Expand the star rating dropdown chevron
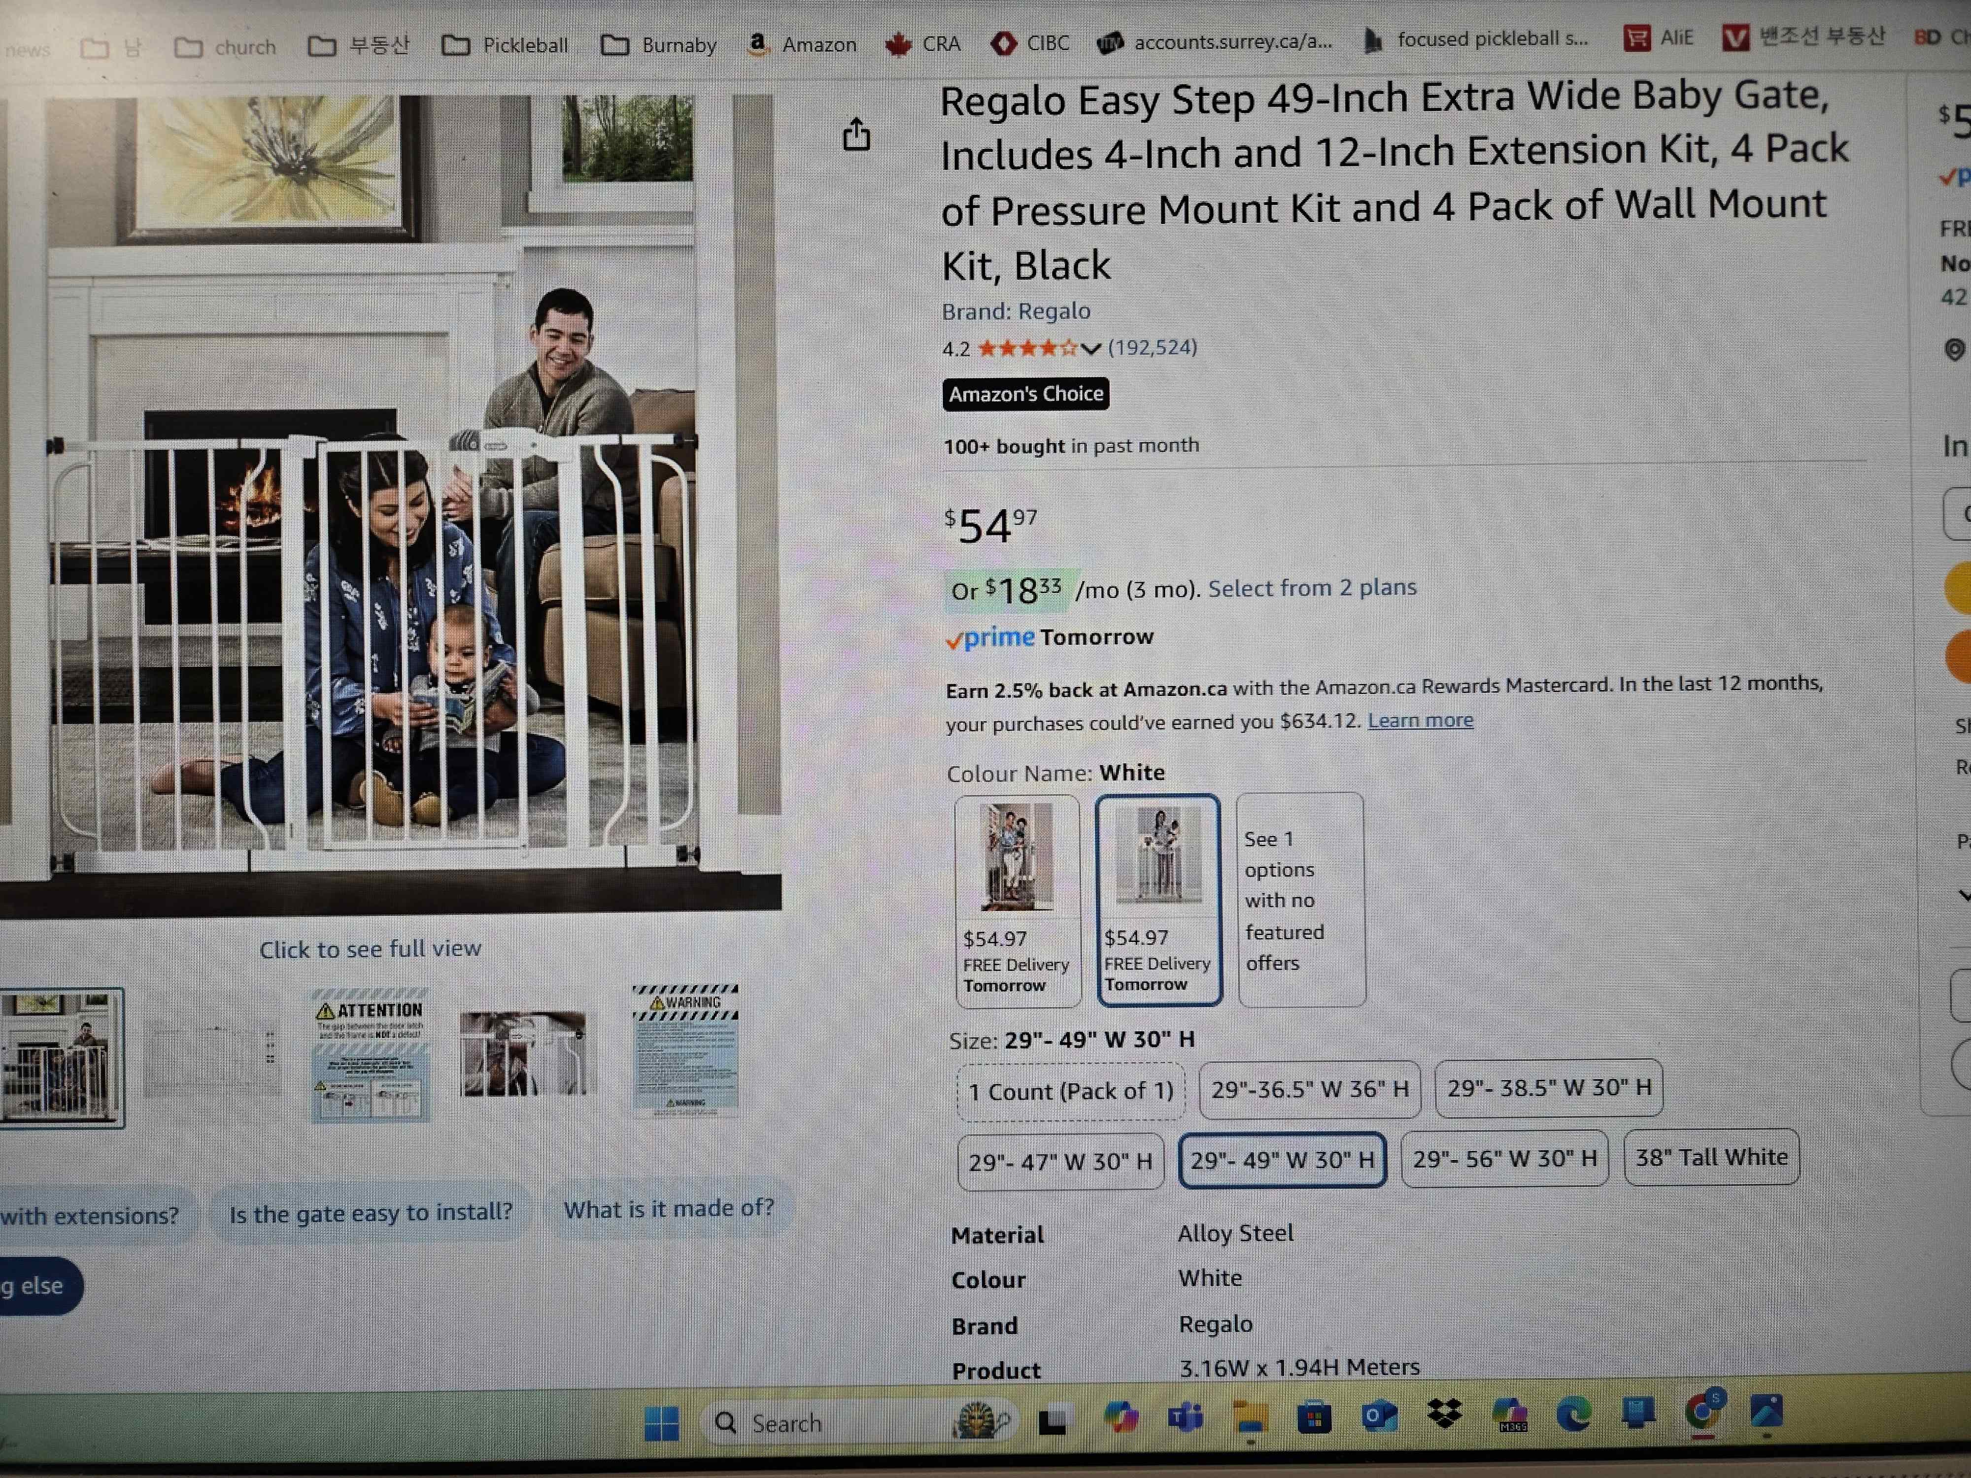The image size is (1971, 1478). click(1090, 348)
